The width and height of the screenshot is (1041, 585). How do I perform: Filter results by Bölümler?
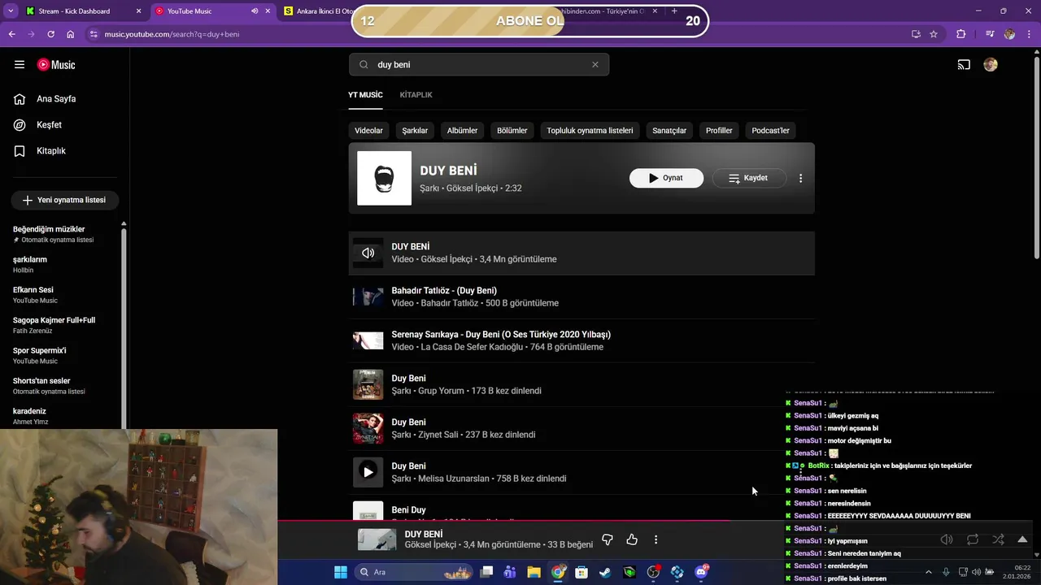pyautogui.click(x=512, y=130)
